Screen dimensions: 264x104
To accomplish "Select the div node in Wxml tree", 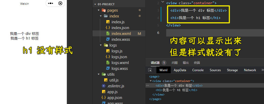I will point(179,85).
